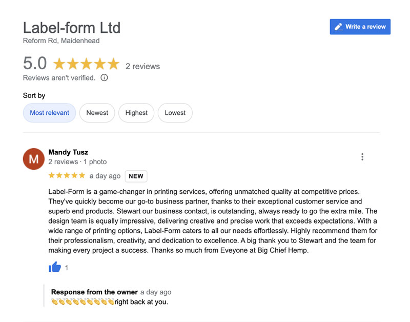The width and height of the screenshot is (410, 322).
Task: Click the NEW badge on the recent review
Action: coord(136,176)
